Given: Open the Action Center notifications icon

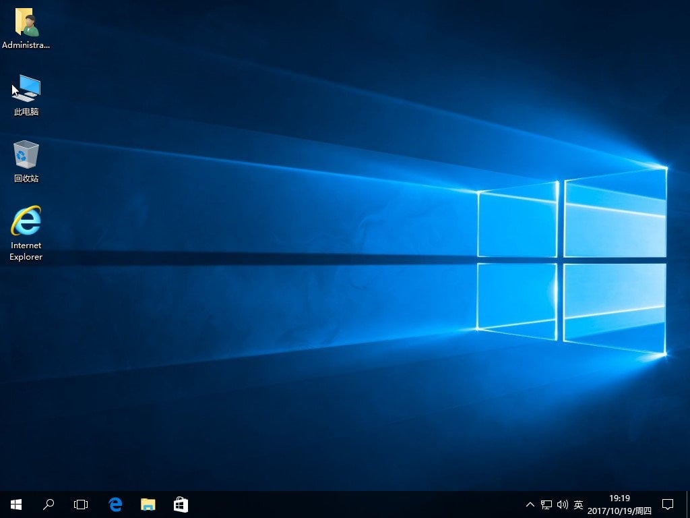Looking at the screenshot, I should click(x=668, y=504).
